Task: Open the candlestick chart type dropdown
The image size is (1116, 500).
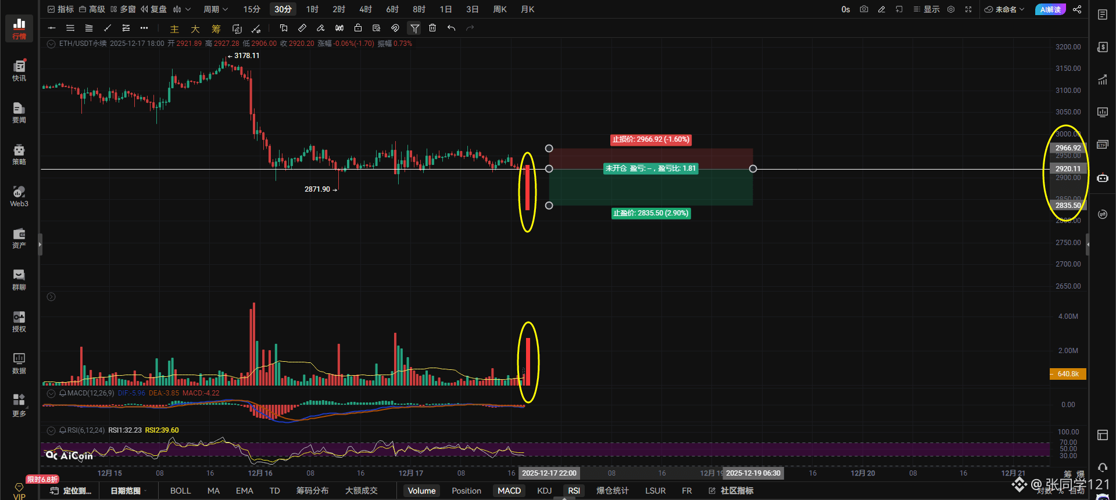Action: pyautogui.click(x=182, y=9)
